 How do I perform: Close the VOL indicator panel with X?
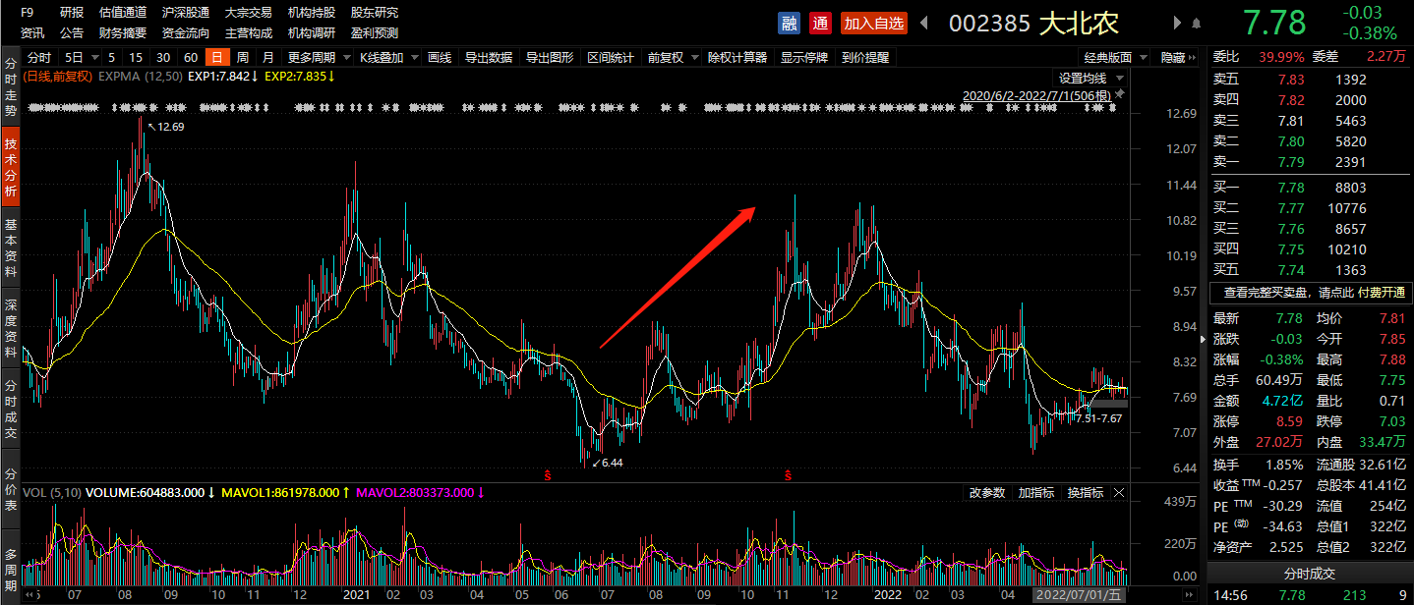click(1119, 492)
